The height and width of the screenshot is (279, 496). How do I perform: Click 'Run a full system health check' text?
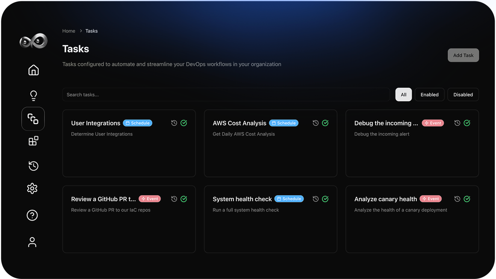[246, 210]
